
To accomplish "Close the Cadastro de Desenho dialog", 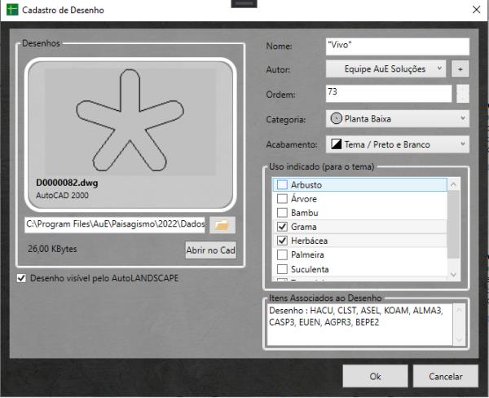I will coord(476,9).
